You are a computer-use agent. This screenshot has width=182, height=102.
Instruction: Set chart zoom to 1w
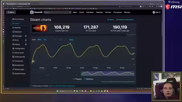point(45,40)
